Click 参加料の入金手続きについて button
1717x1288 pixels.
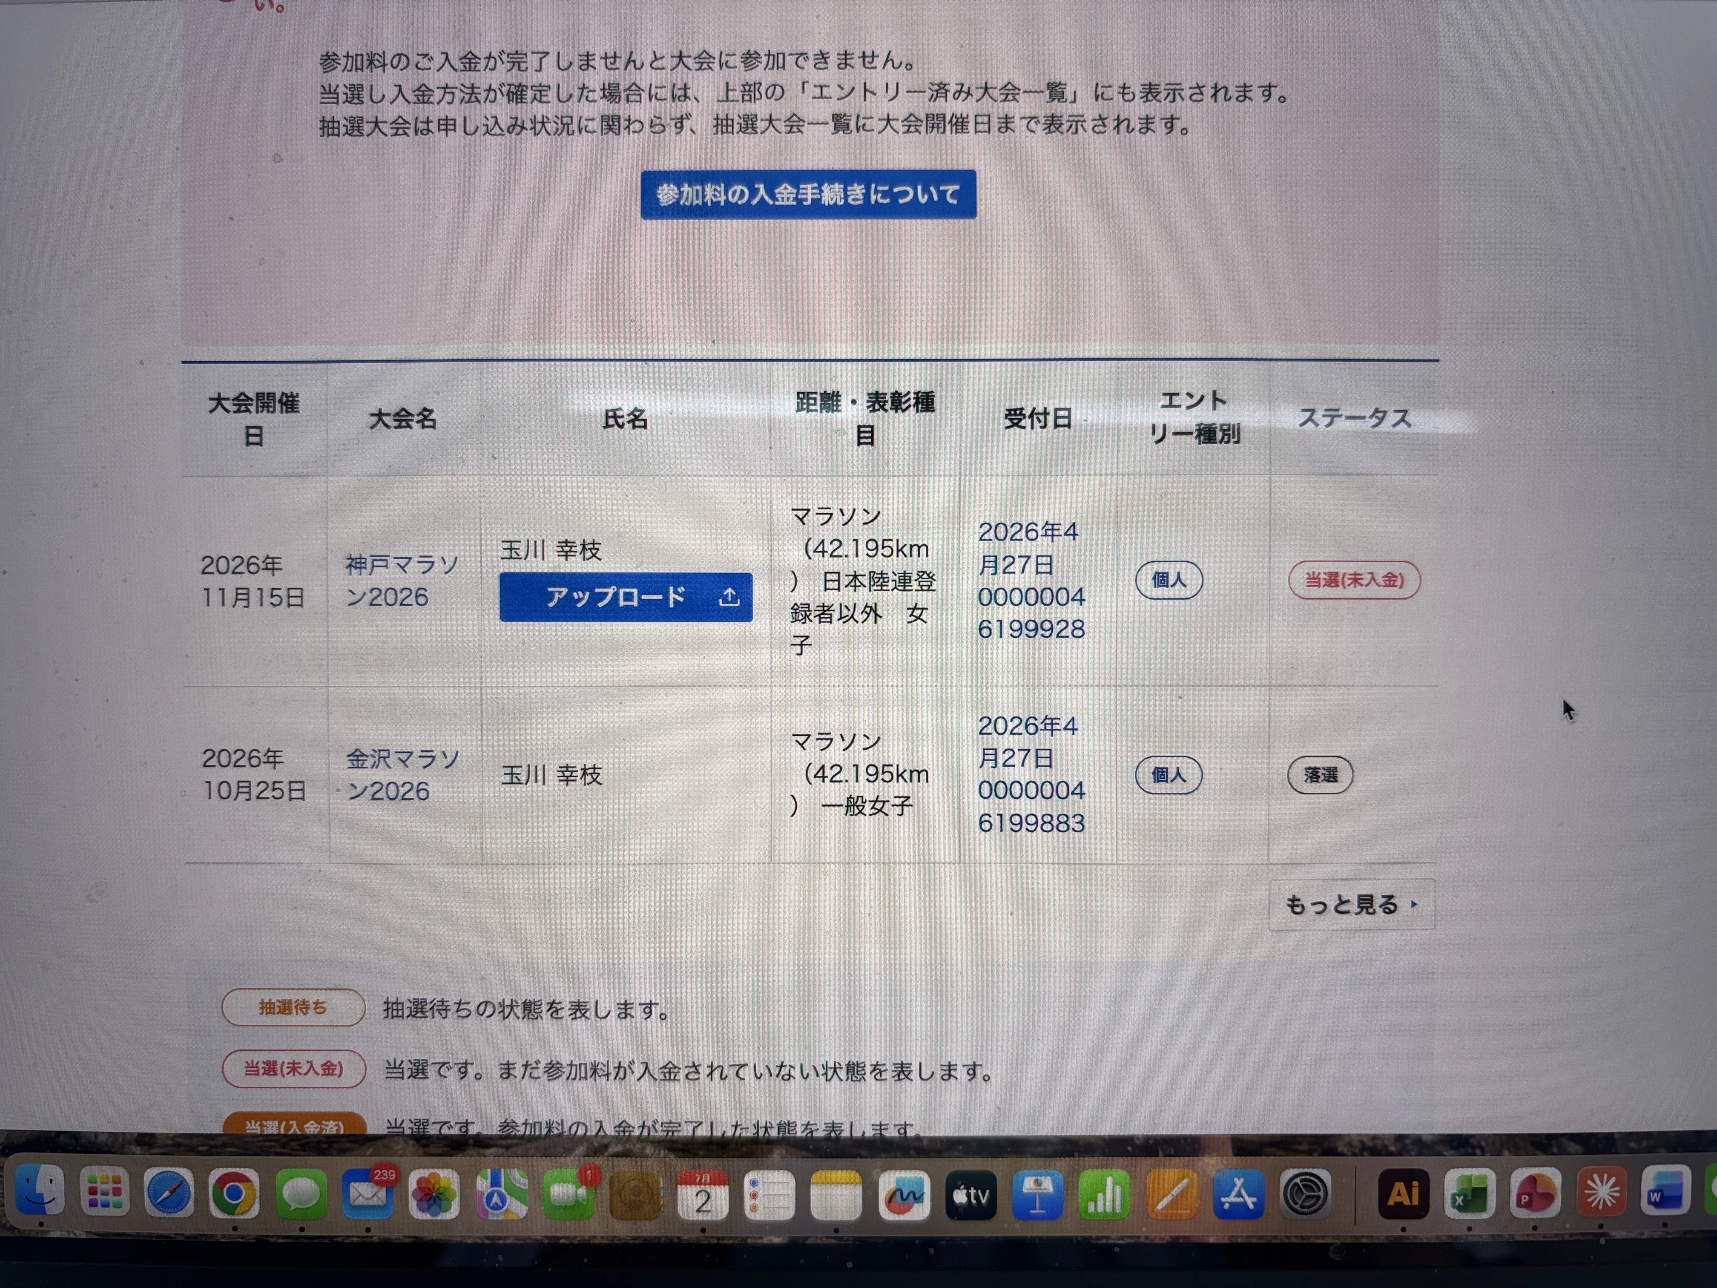[x=808, y=194]
